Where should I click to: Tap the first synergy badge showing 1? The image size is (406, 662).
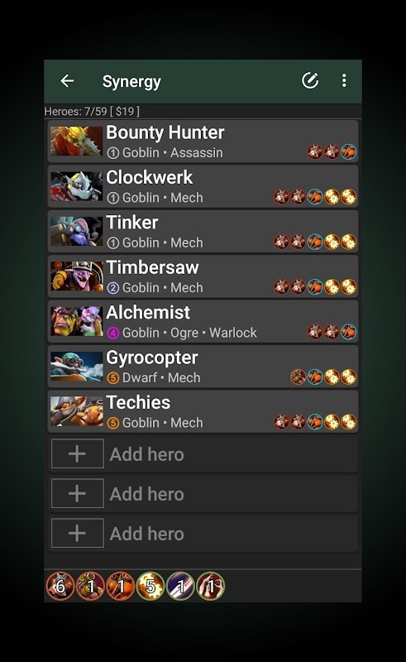pos(90,586)
